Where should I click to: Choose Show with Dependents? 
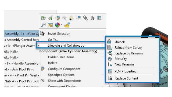[x=64, y=81]
